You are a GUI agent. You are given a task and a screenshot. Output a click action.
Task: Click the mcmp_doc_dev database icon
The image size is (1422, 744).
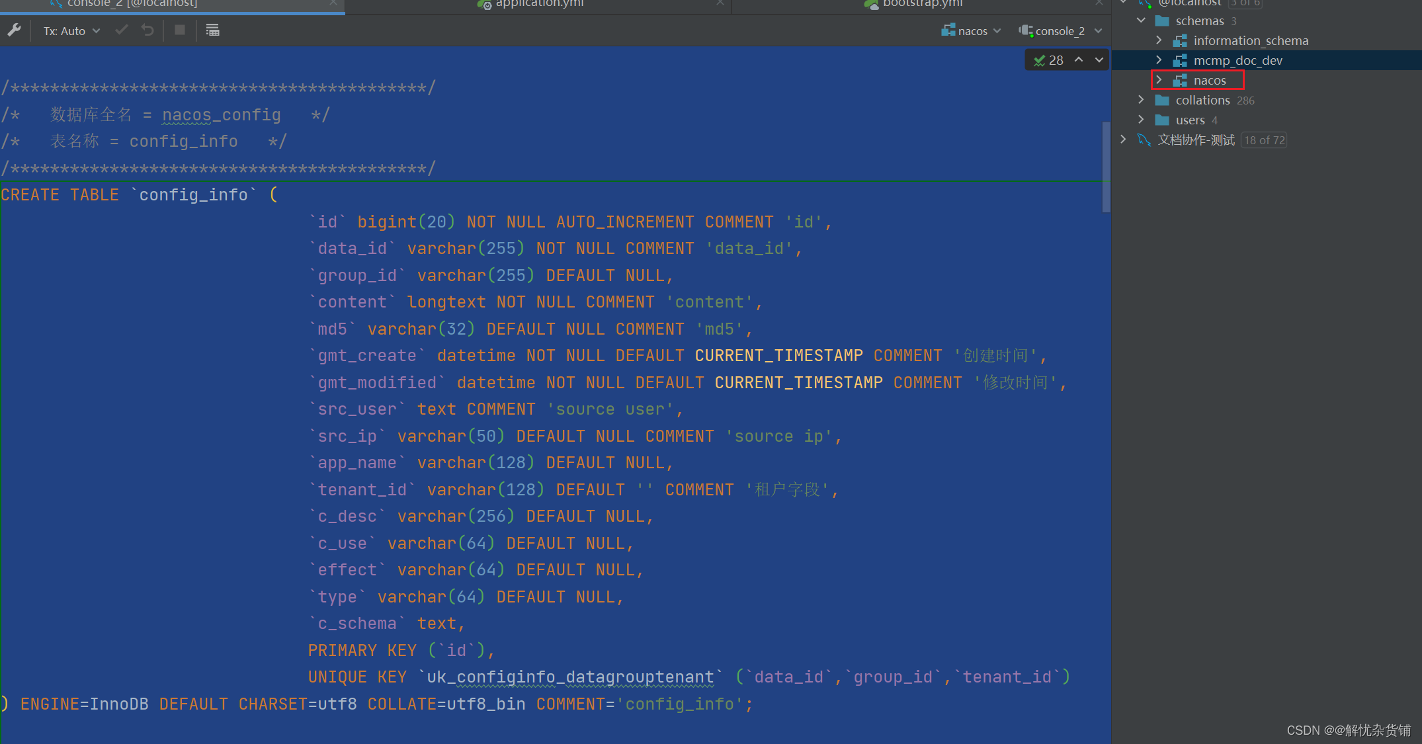(x=1181, y=60)
